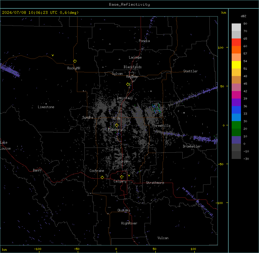The height and width of the screenshot is (253, 259).
Task: Select the white plus marker northwest of Drumheller
Action: pyautogui.click(x=184, y=113)
